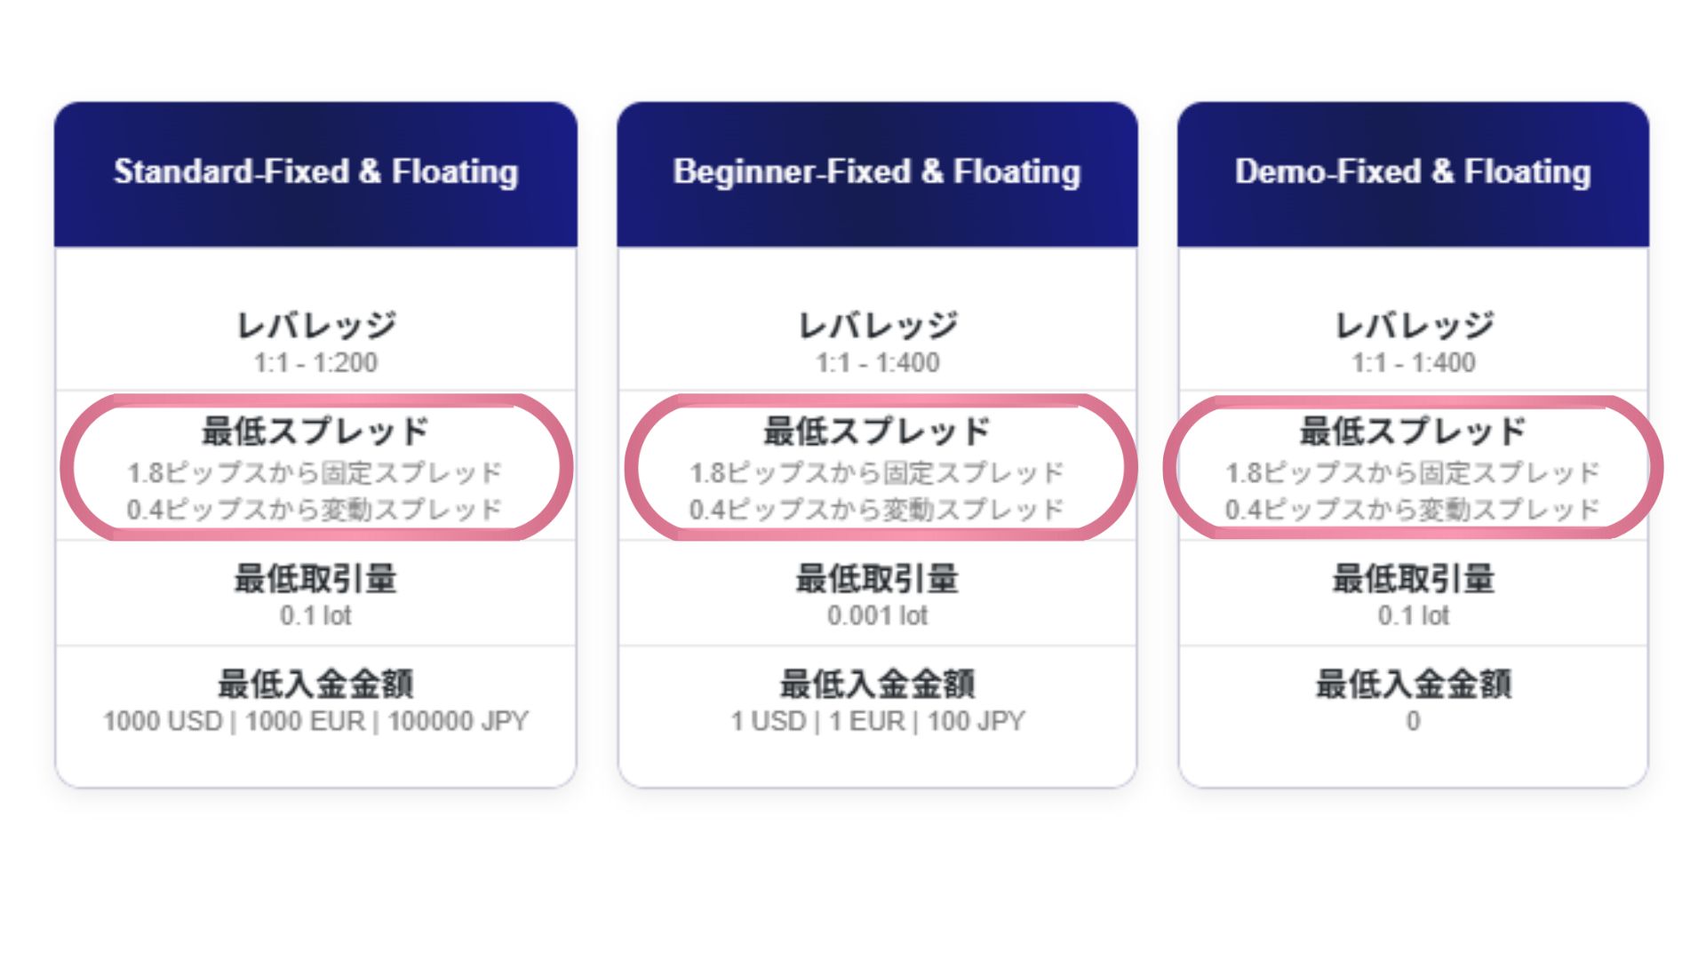
Task: Click 最低スプレッド heading in the Demo card
Action: tap(1413, 432)
